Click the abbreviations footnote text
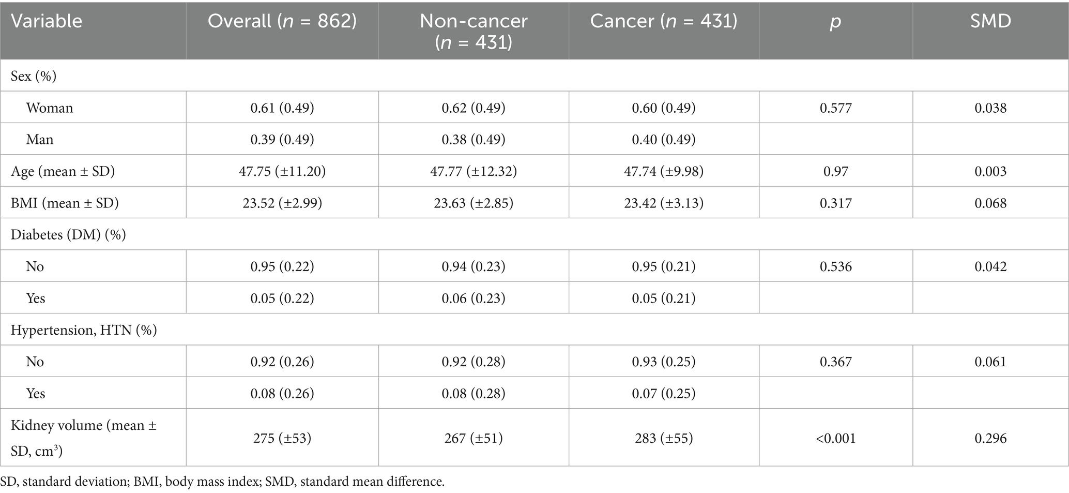Image resolution: width=1069 pixels, height=493 pixels. pos(222,482)
